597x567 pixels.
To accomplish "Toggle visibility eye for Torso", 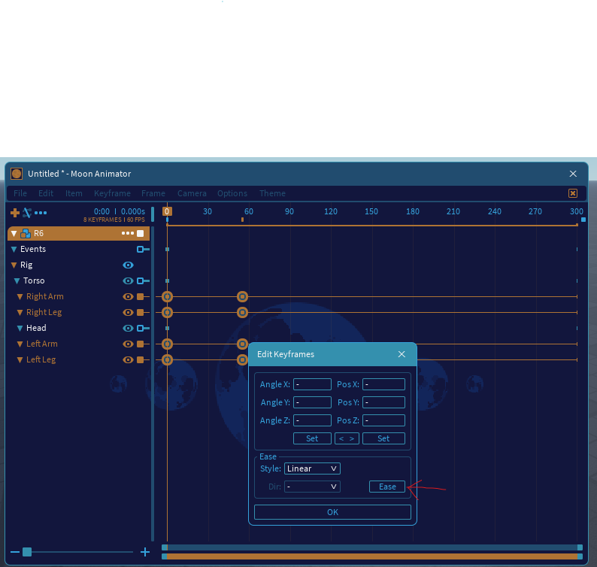I will pos(129,281).
